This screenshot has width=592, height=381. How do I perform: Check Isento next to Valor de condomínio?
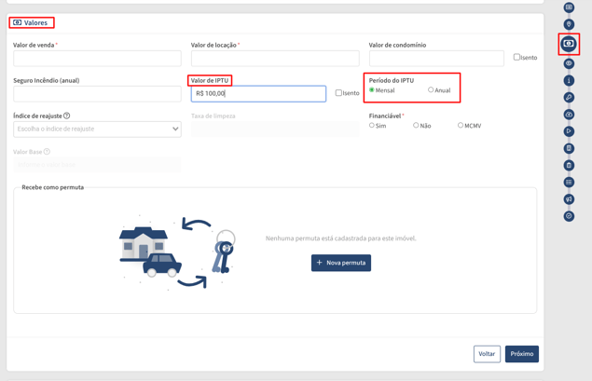tap(516, 57)
